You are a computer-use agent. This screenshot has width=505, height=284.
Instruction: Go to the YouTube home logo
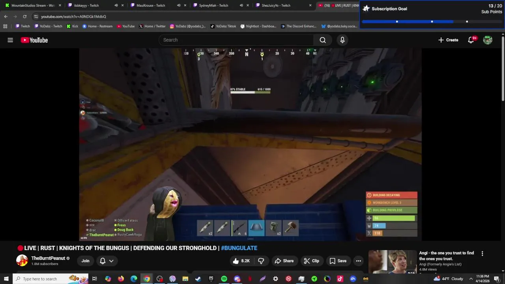click(34, 40)
